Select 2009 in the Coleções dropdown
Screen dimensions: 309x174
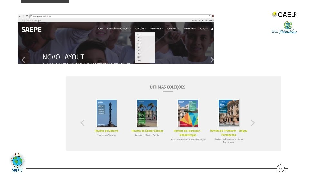click(145, 57)
